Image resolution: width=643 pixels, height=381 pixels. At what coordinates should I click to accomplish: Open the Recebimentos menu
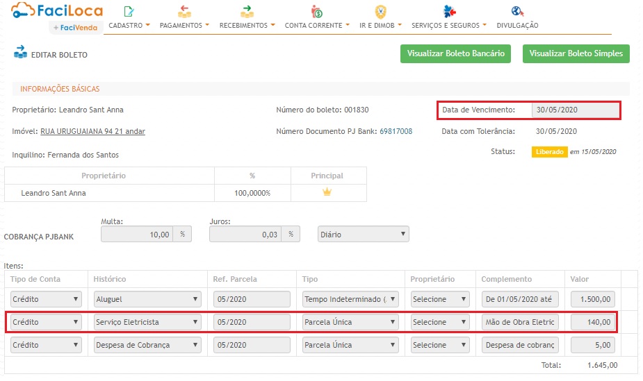click(x=247, y=26)
